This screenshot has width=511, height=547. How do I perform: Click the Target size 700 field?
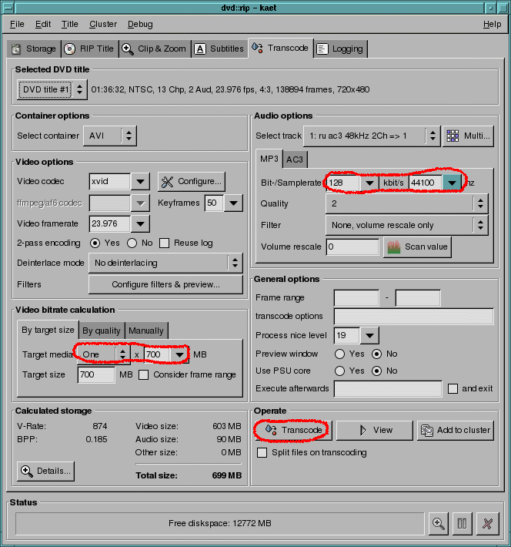[96, 375]
